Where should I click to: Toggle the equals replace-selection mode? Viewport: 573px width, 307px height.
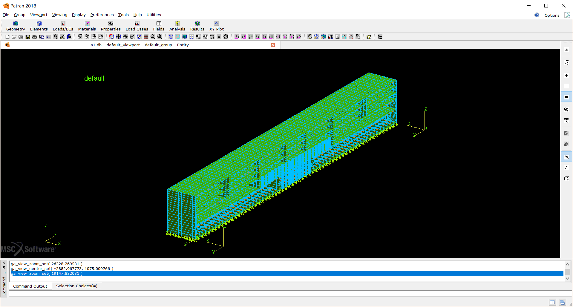coord(566,97)
